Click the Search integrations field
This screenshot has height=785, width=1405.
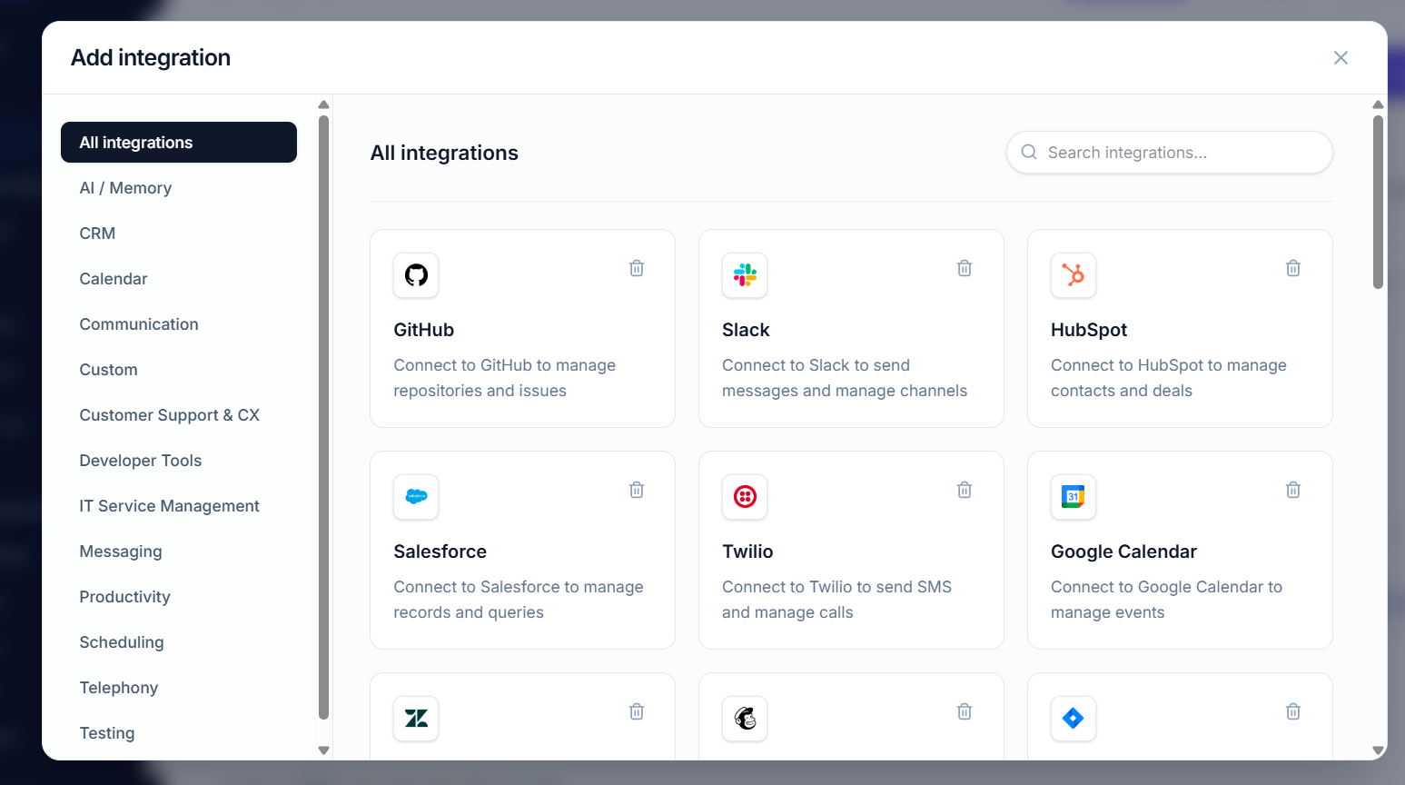point(1170,153)
